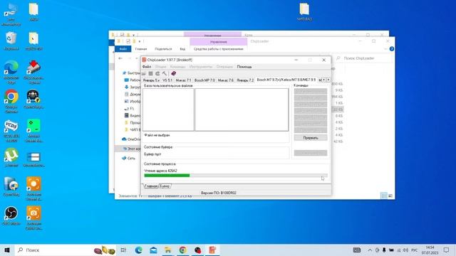Click the Прервать button to abort reading

pyautogui.click(x=311, y=138)
